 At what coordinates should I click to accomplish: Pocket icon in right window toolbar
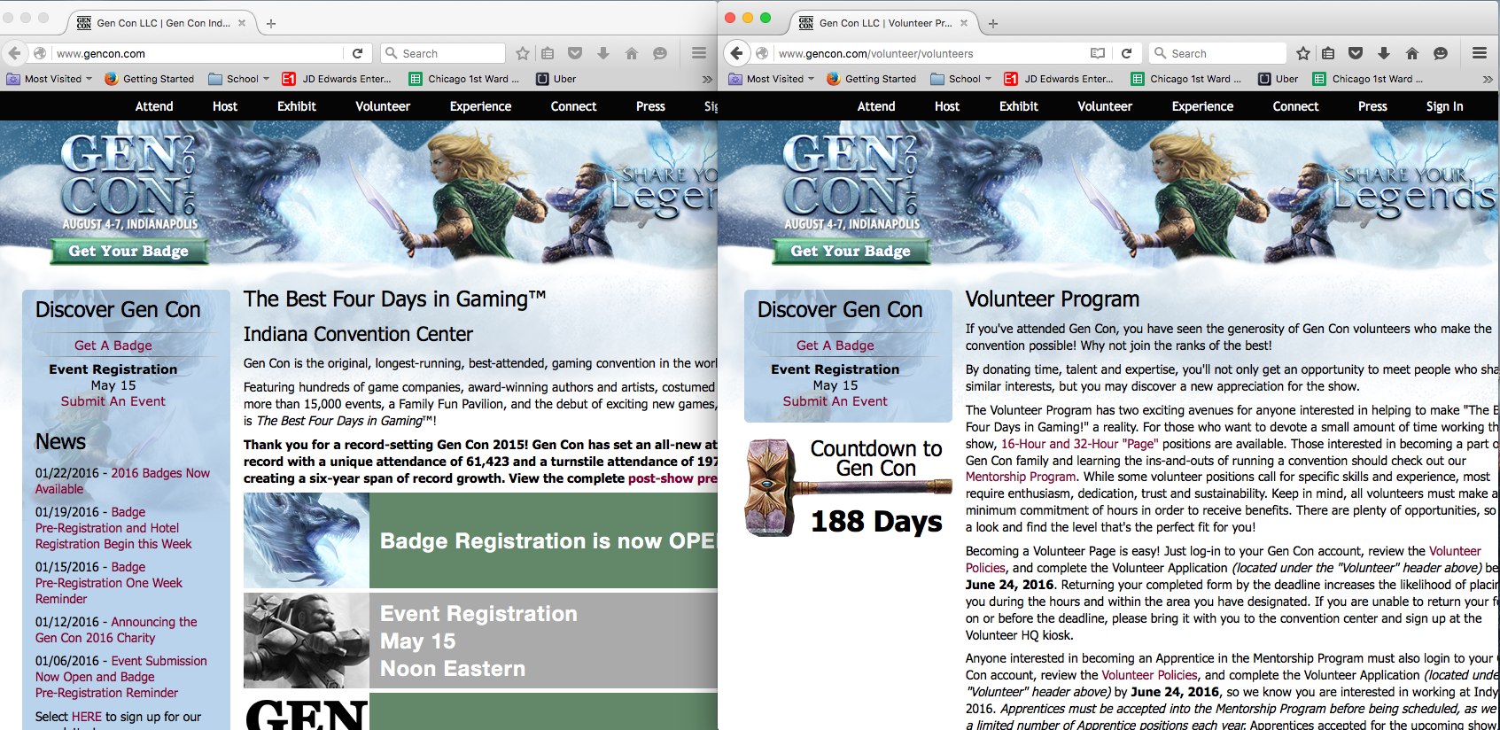pos(1356,53)
